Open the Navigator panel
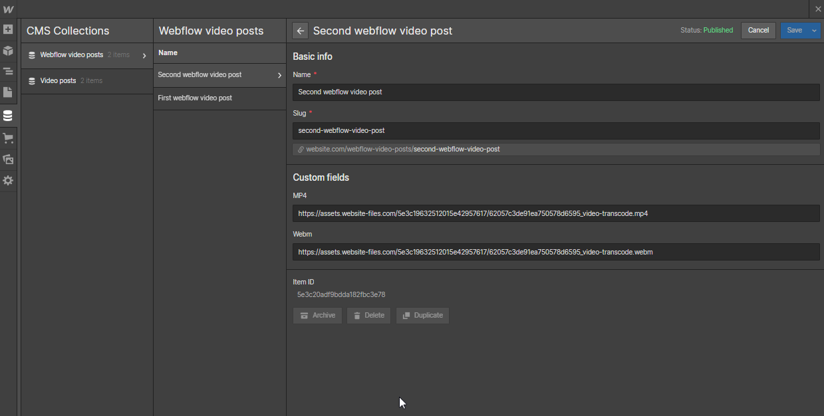The image size is (824, 416). click(x=9, y=71)
